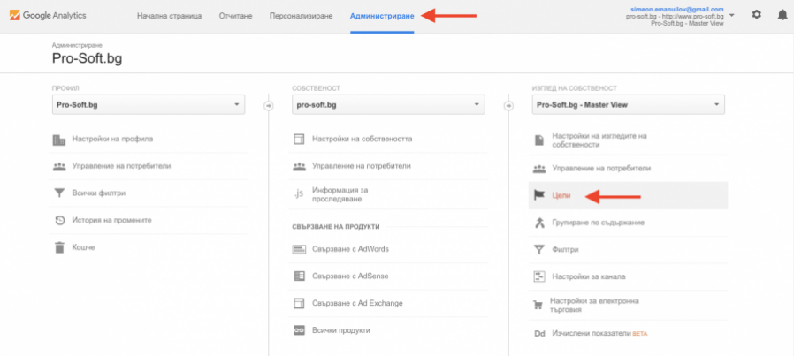Open Управление на потребители under Собственост

click(361, 166)
